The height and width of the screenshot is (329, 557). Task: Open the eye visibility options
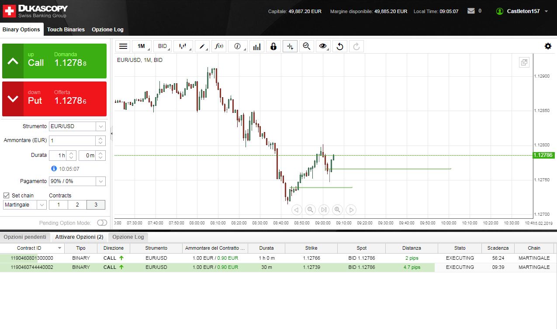323,46
